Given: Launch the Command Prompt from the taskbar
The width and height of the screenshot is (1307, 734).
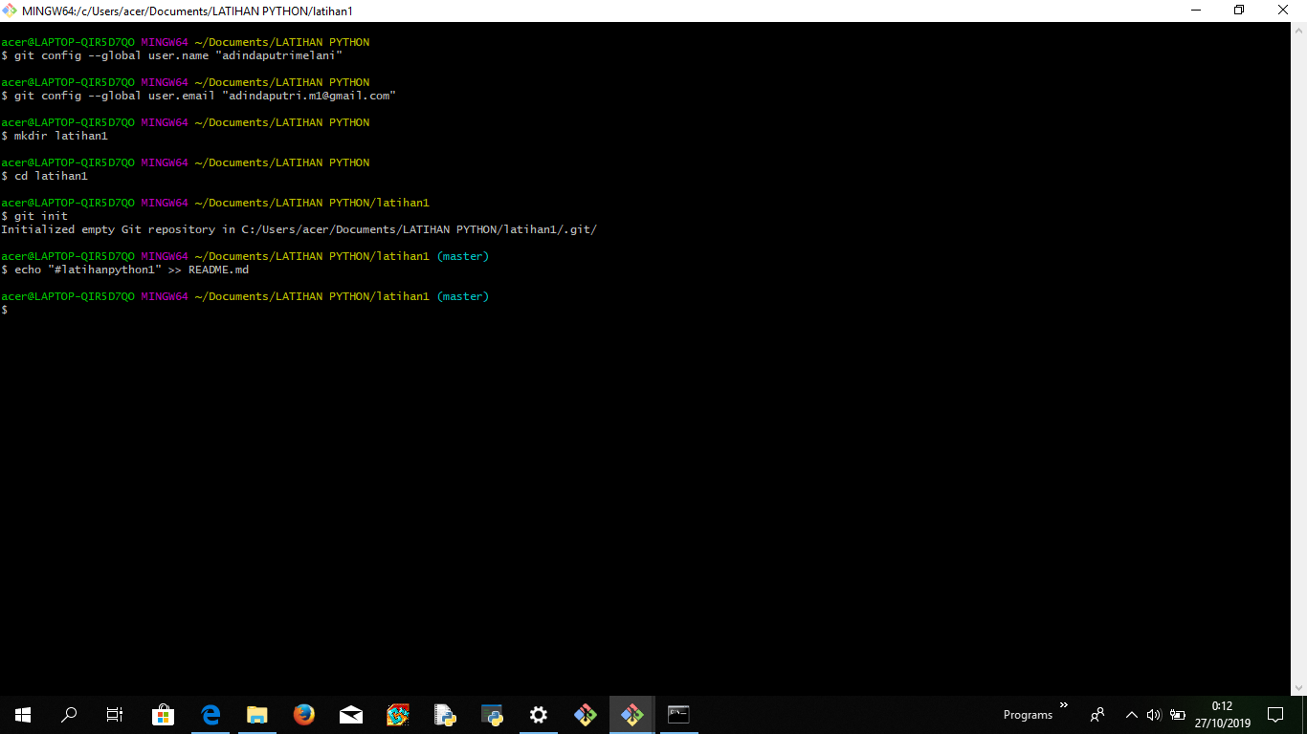Looking at the screenshot, I should point(678,714).
